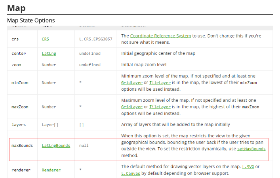Click the null default for maxBounds
The image size is (280, 178).
coord(84,145)
